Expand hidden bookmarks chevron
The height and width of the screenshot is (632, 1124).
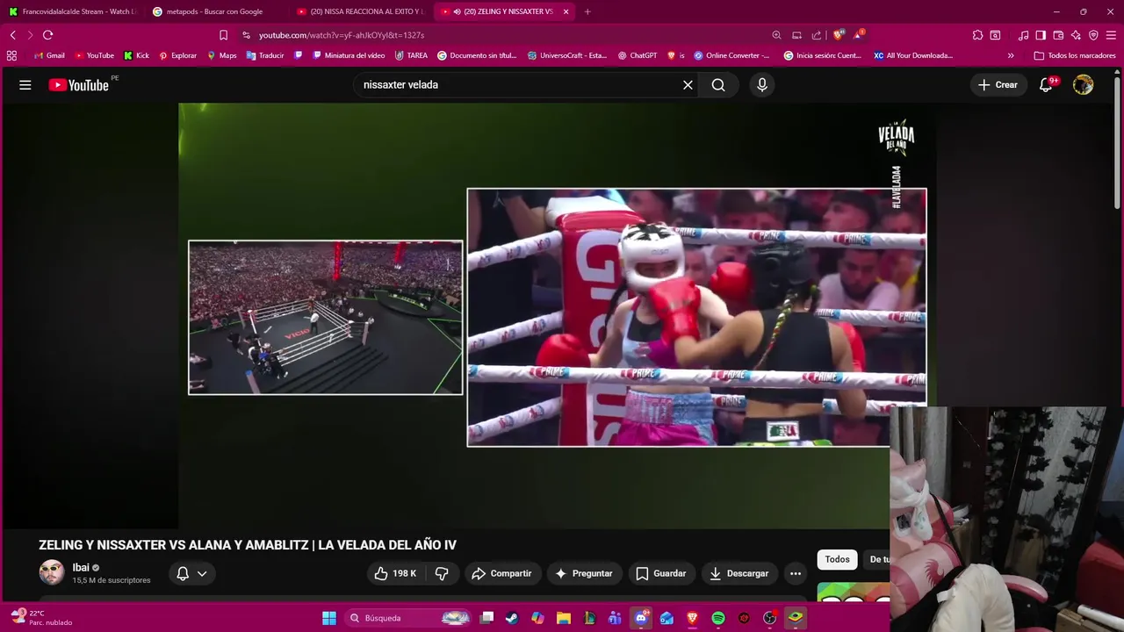point(1011,55)
